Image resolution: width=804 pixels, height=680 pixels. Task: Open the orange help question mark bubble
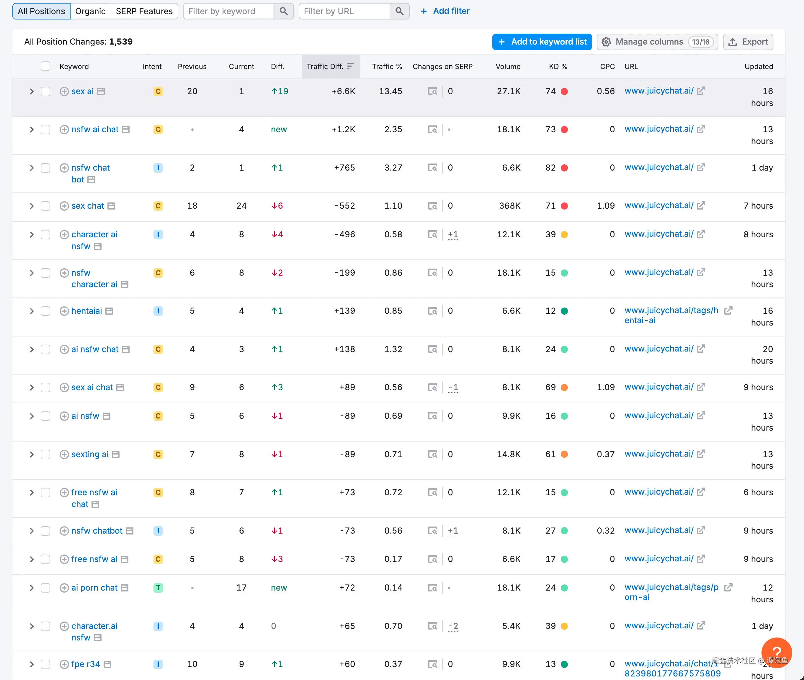tap(776, 652)
